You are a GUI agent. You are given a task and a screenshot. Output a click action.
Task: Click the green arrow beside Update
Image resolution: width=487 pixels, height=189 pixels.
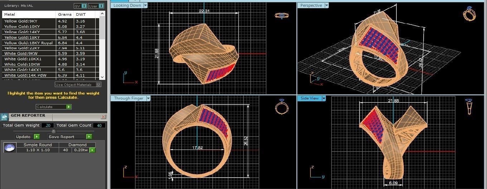pos(37,137)
